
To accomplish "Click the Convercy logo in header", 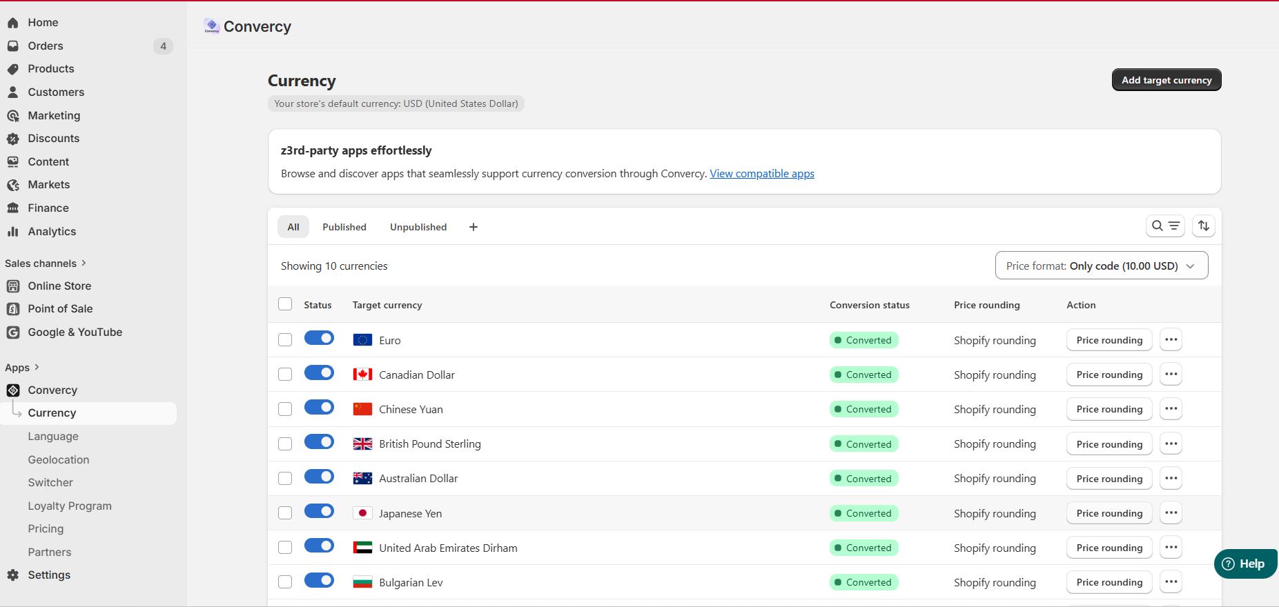I will (x=212, y=26).
